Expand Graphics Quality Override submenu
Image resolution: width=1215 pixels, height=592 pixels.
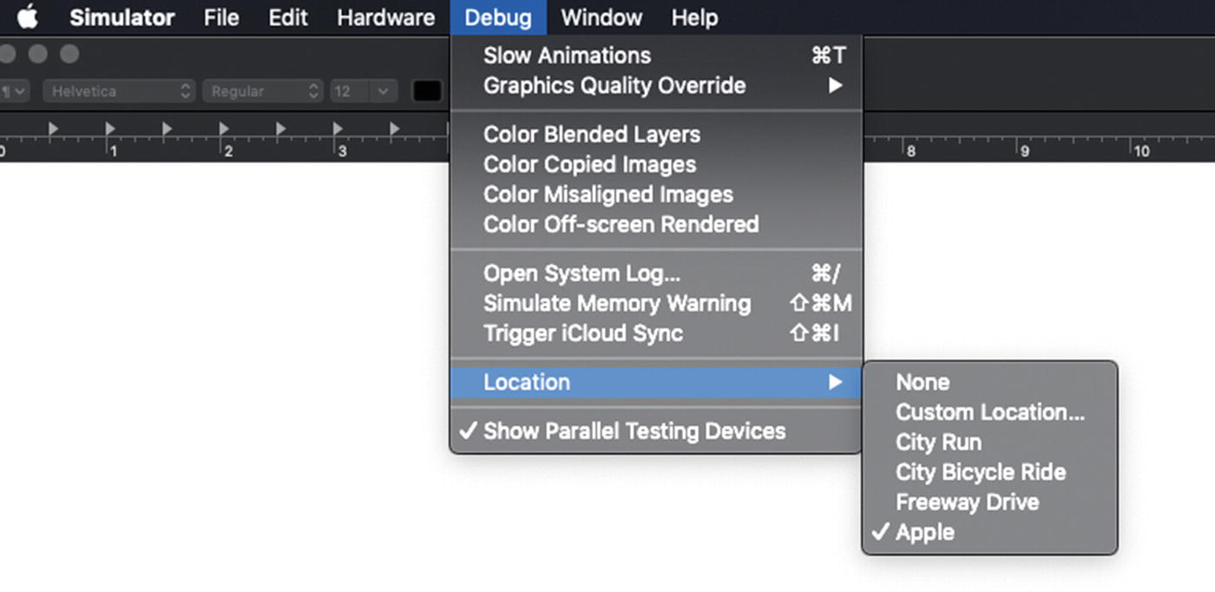tap(614, 86)
